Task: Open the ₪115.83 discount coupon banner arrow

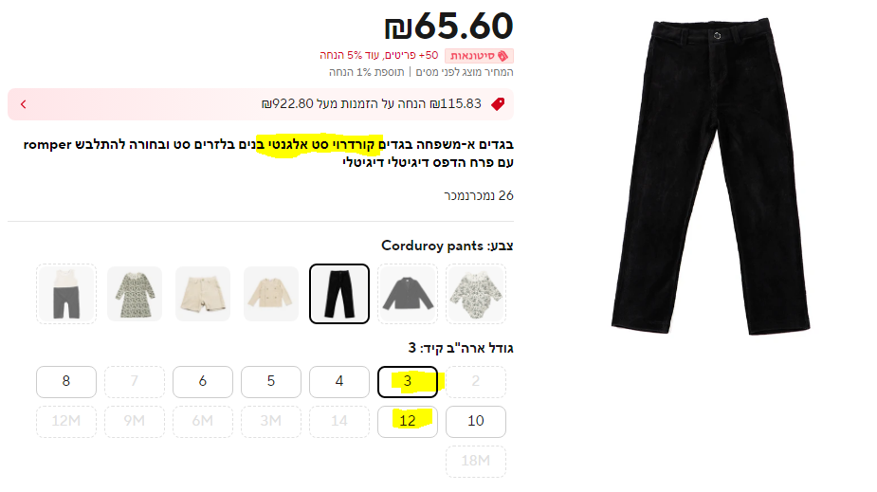Action: pos(24,104)
